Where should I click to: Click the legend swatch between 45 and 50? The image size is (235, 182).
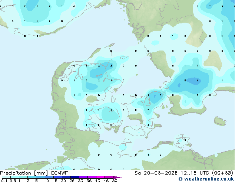click(x=109, y=177)
